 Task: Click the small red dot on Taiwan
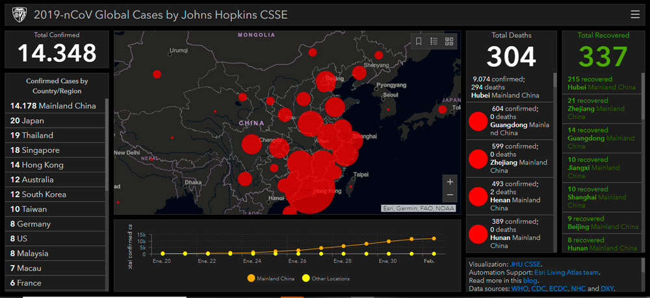click(x=351, y=187)
